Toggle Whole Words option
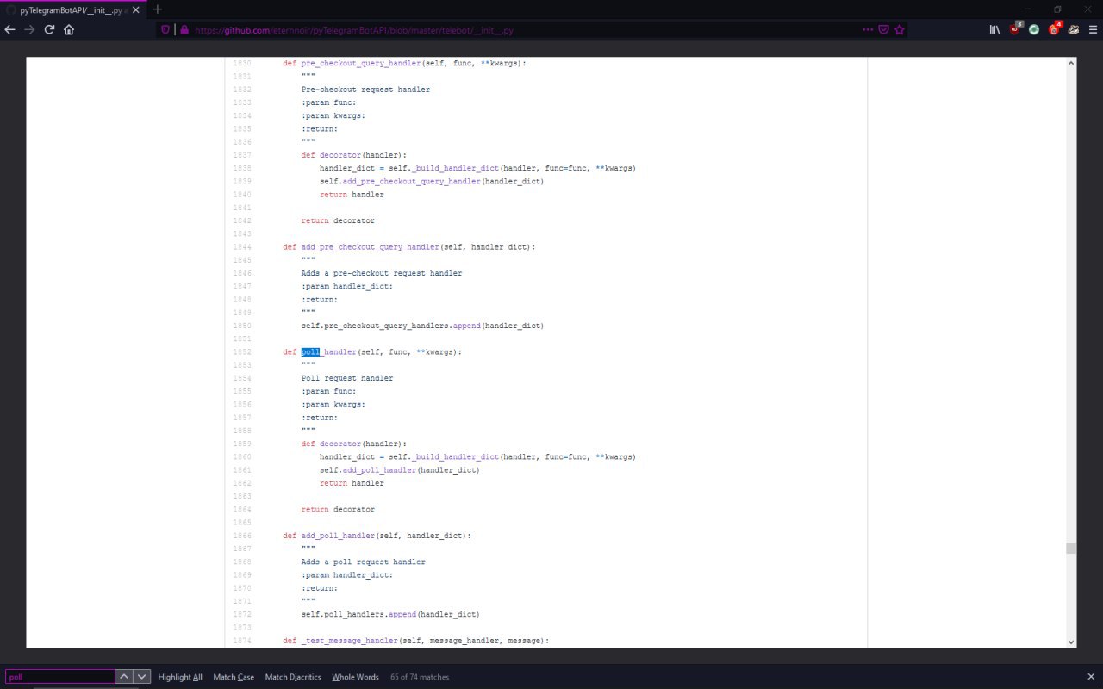This screenshot has width=1103, height=689. coord(355,677)
